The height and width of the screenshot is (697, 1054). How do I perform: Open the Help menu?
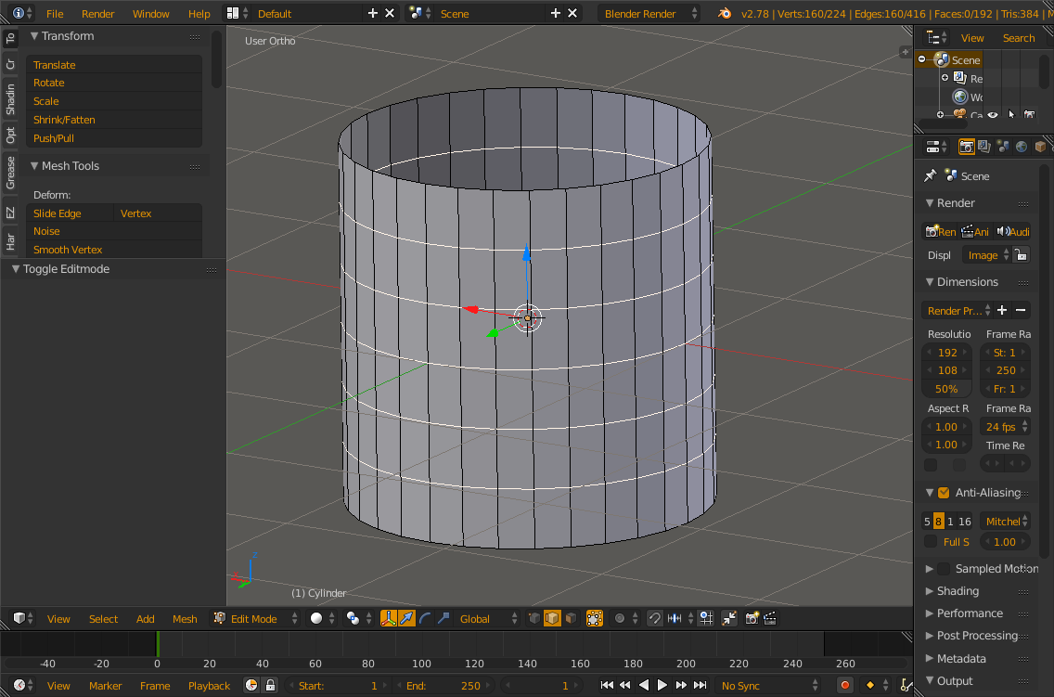199,13
